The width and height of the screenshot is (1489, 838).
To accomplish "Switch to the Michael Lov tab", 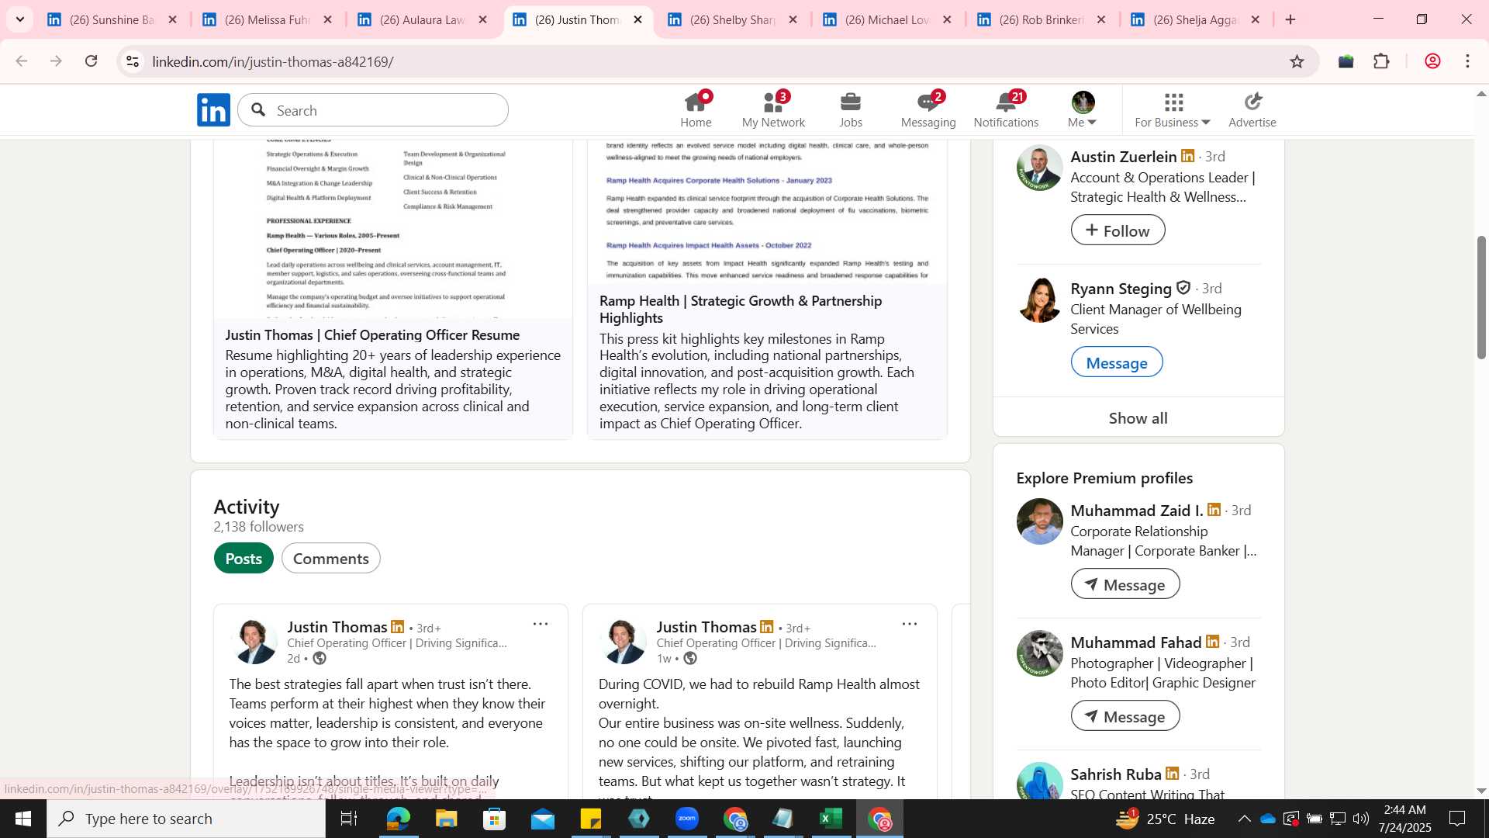I will (x=888, y=19).
